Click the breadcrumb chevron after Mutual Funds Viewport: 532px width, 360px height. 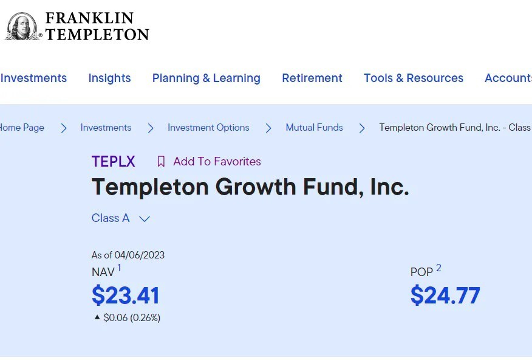[x=362, y=128]
